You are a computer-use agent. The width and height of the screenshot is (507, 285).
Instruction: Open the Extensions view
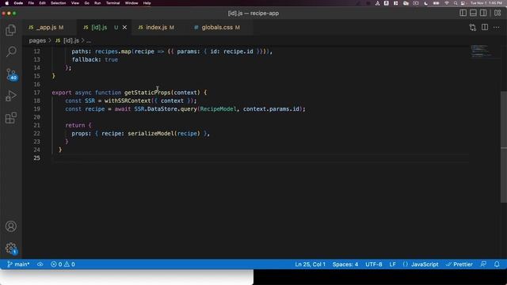10,118
